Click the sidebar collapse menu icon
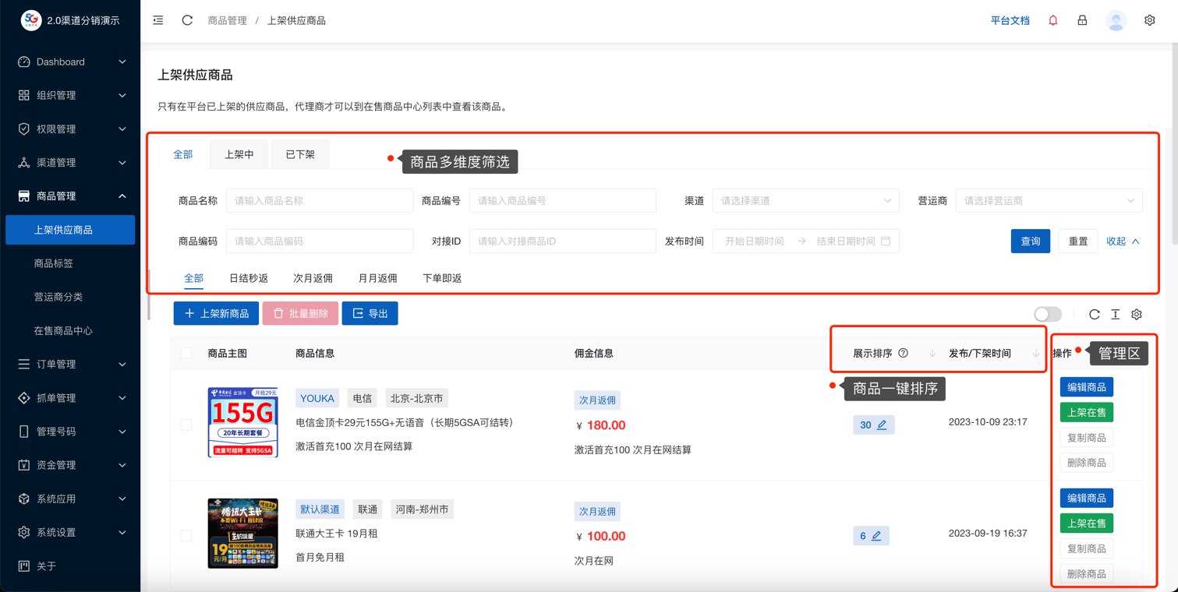1178x592 pixels. tap(158, 20)
